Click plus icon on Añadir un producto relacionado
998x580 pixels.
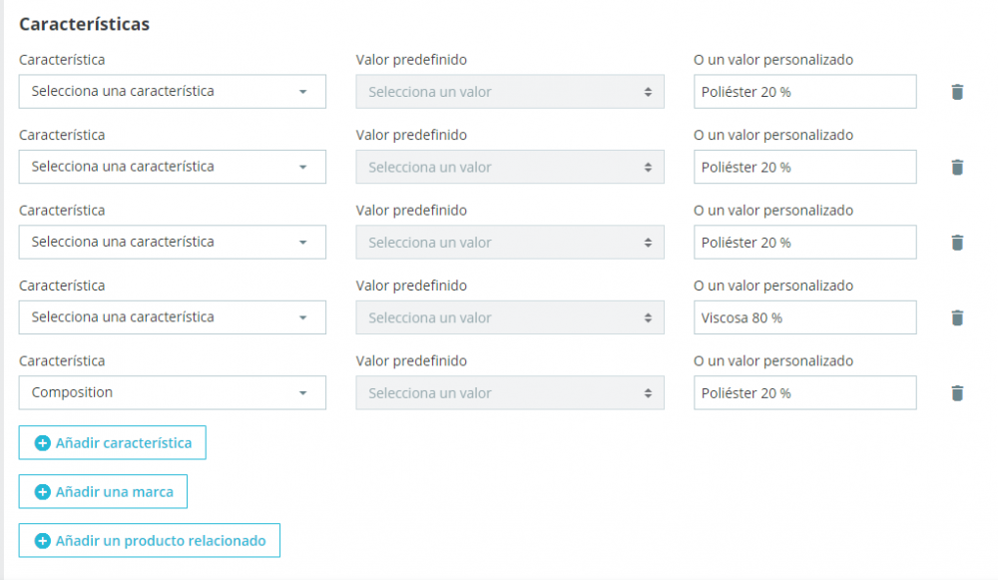click(x=43, y=541)
